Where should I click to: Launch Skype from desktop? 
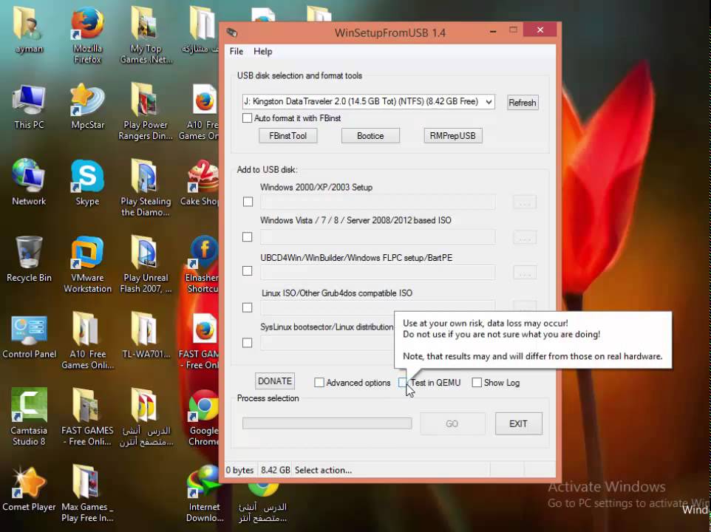point(87,181)
